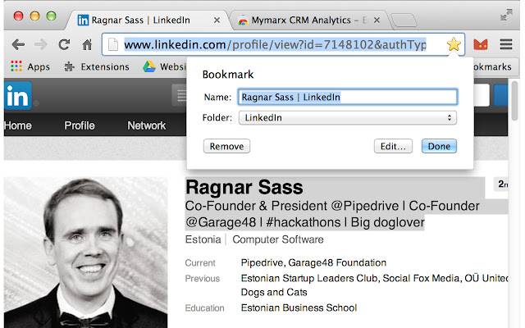Click the page vertical scrollbar thumb
525x328 pixels.
(x=516, y=100)
